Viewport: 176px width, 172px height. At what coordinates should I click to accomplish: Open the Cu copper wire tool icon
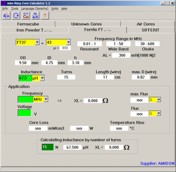tap(26, 15)
